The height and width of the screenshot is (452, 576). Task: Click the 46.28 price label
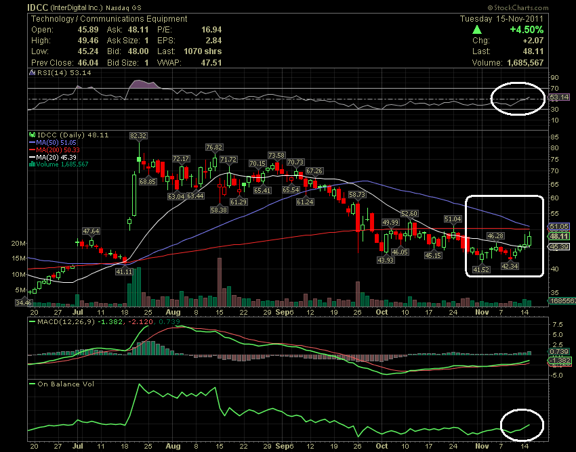pos(495,236)
